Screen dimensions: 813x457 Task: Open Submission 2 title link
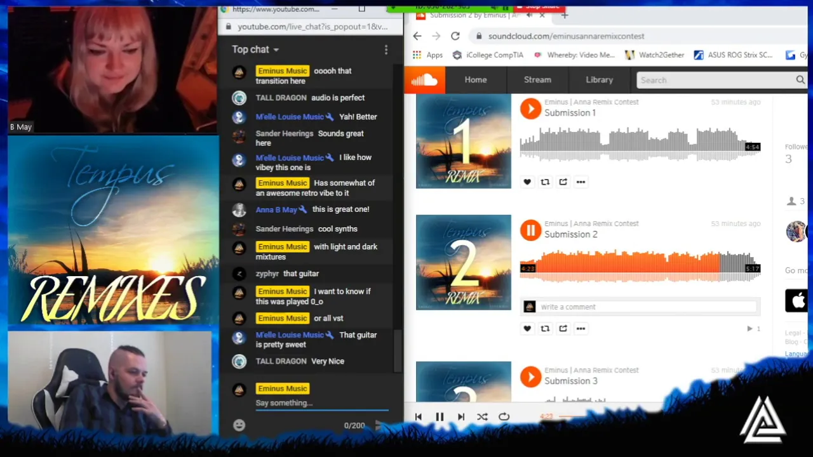coord(570,234)
